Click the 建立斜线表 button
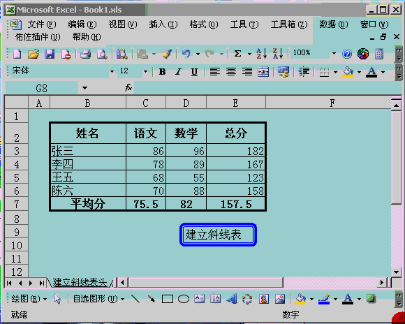This screenshot has height=324, width=405. point(219,235)
